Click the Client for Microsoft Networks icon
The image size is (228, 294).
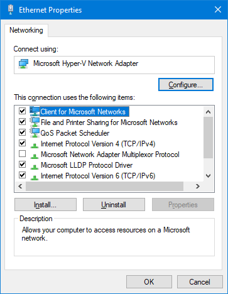pos(35,111)
